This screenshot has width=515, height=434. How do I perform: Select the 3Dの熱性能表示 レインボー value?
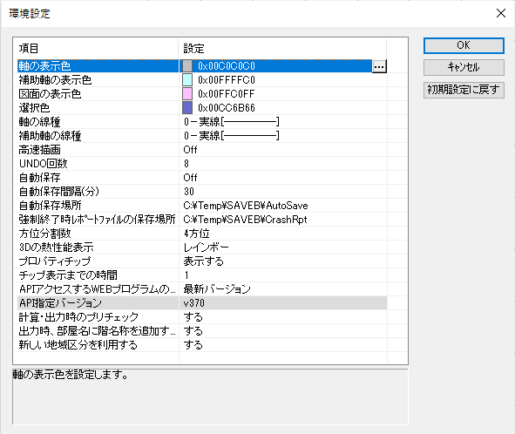(x=283, y=247)
